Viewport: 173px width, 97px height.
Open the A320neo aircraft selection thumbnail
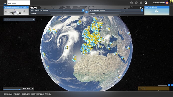(x=16, y=11)
